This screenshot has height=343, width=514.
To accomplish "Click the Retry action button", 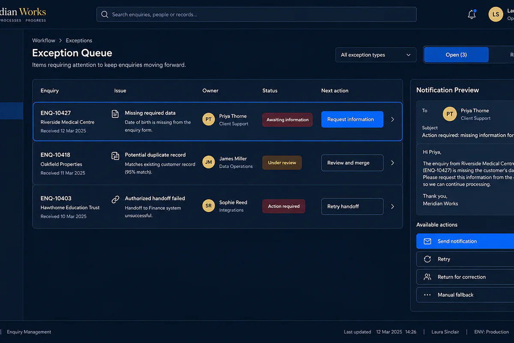I will click(x=465, y=259).
